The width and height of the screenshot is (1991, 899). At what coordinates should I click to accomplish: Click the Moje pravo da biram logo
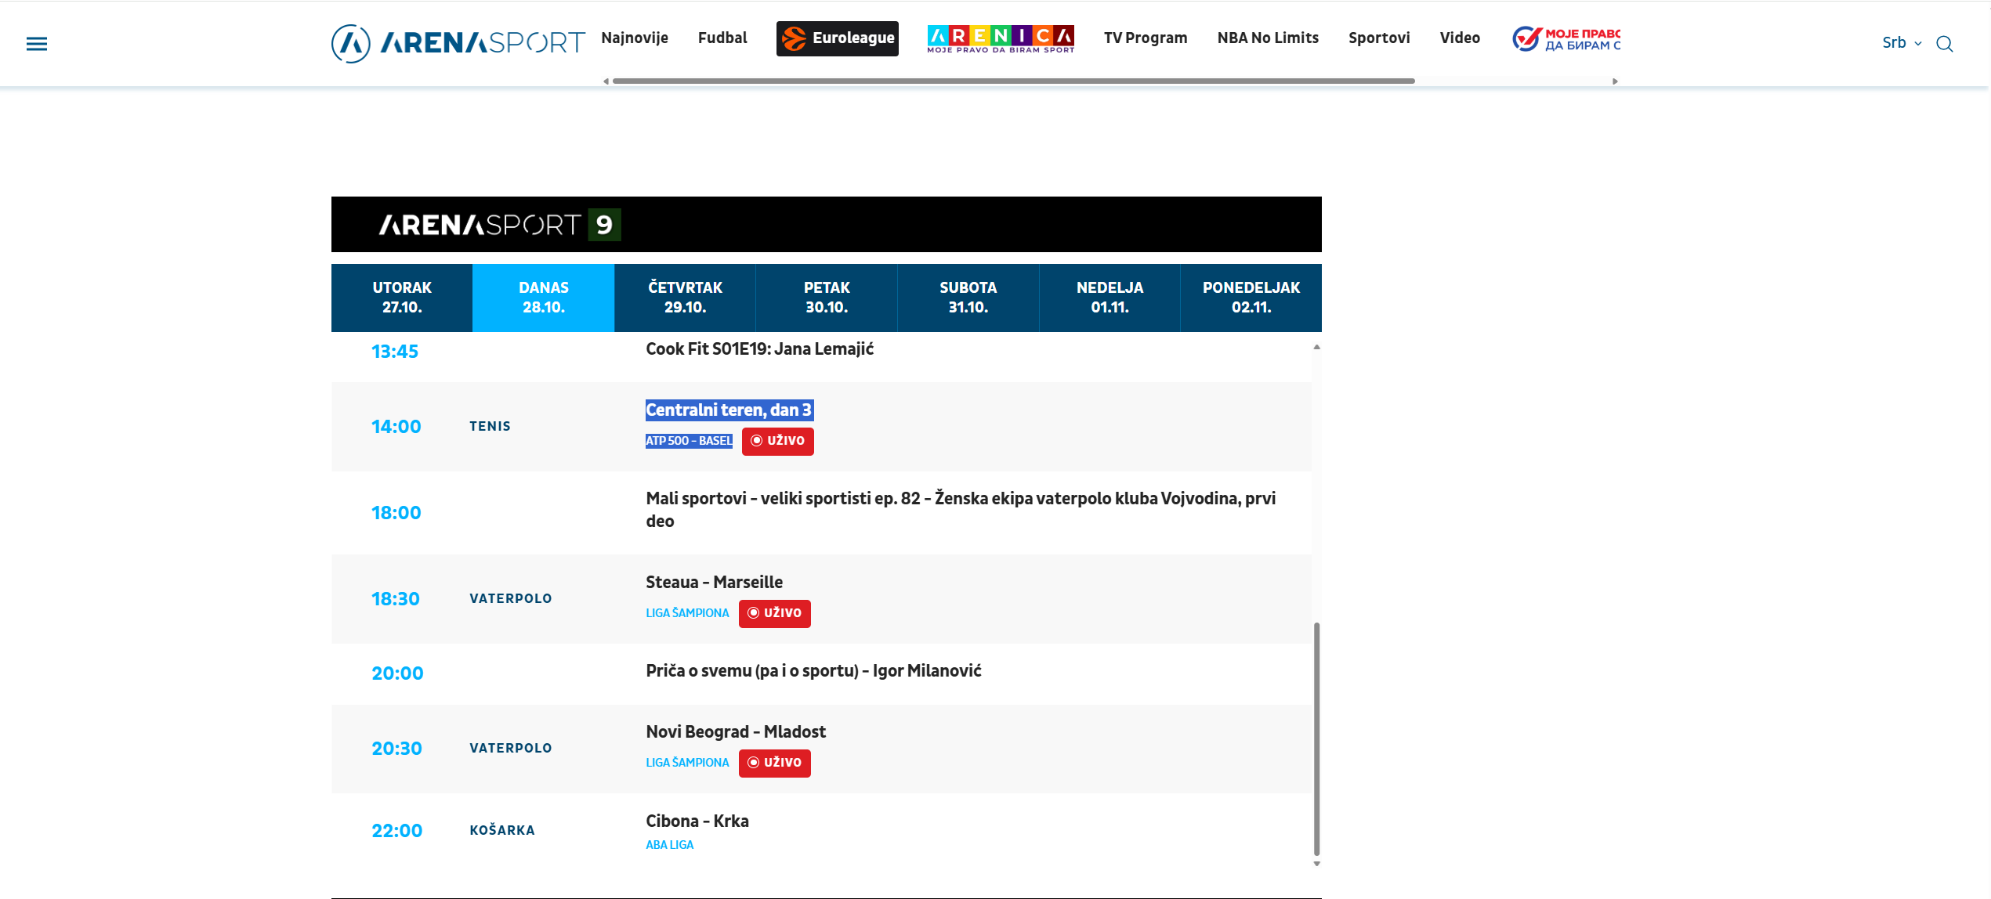click(x=1566, y=39)
